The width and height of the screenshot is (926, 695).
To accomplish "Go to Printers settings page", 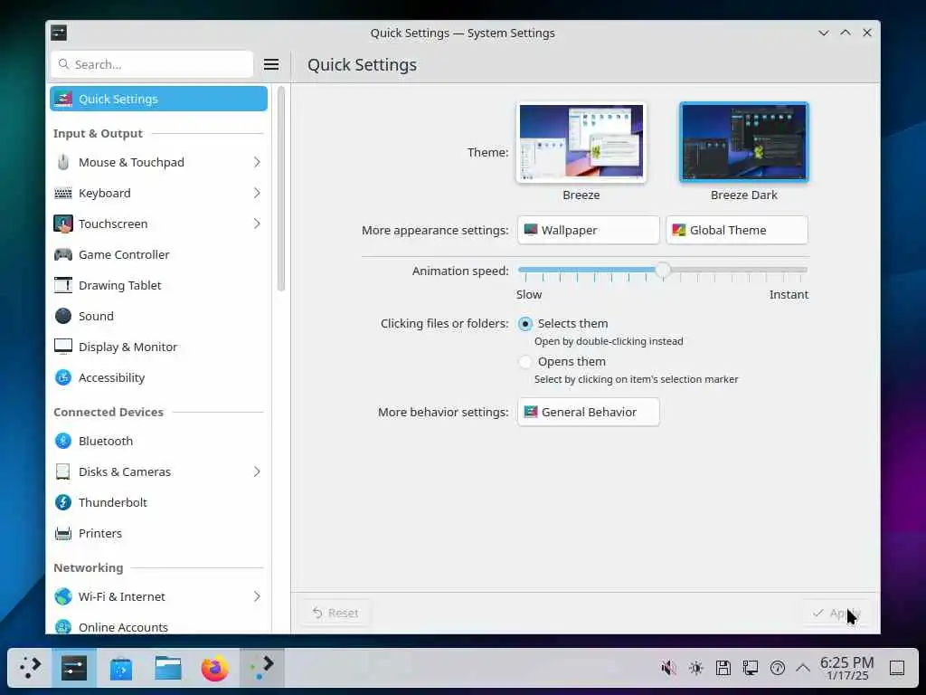I will pyautogui.click(x=158, y=533).
